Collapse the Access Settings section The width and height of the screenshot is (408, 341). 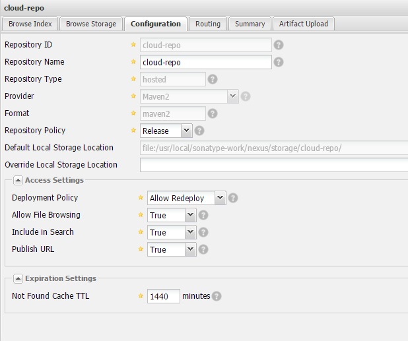pos(18,181)
